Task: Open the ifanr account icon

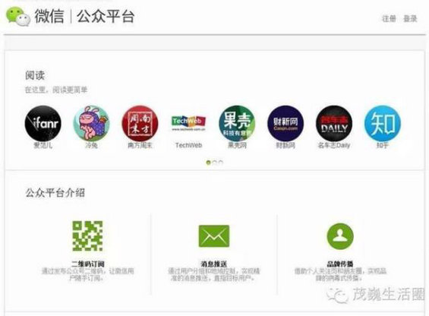Action: pos(43,123)
